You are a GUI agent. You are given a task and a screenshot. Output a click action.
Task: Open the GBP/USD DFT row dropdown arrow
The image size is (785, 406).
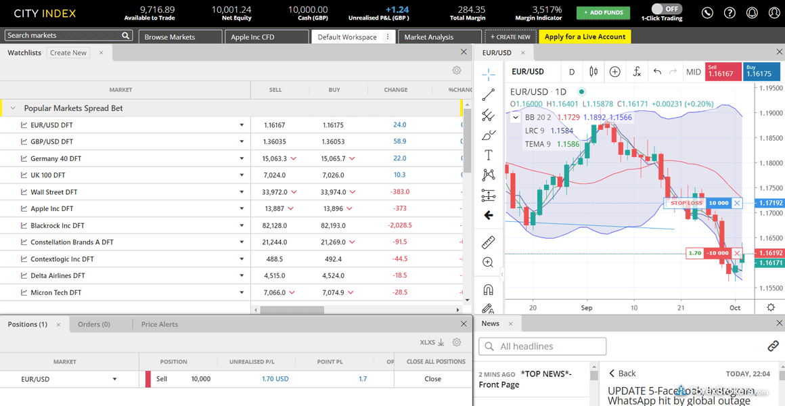pos(242,141)
